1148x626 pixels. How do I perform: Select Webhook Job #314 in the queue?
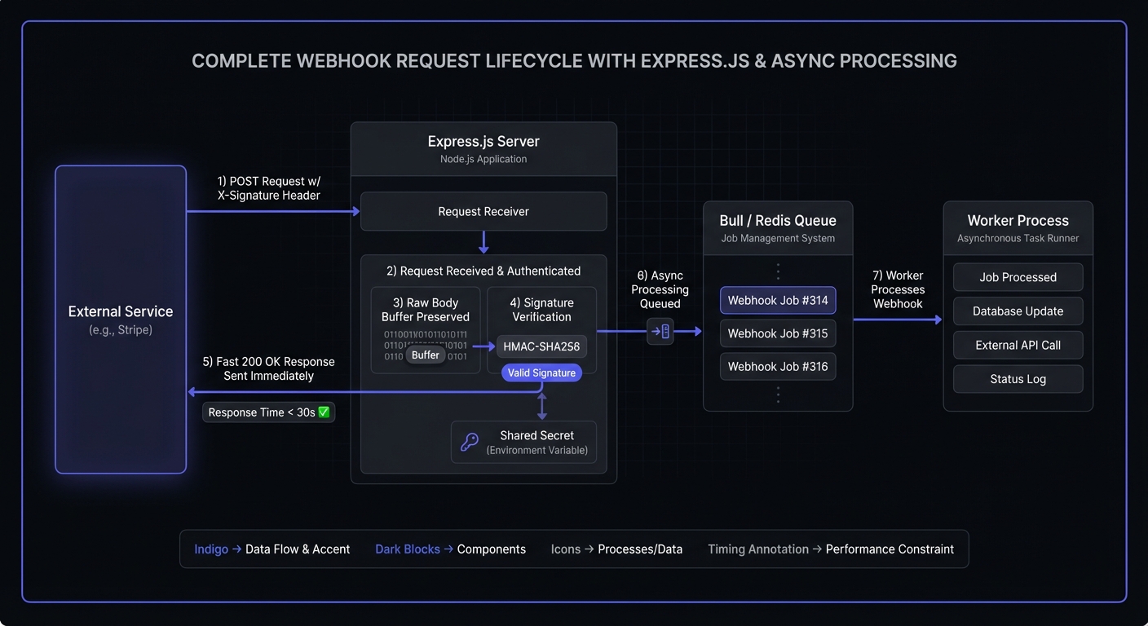(x=778, y=300)
